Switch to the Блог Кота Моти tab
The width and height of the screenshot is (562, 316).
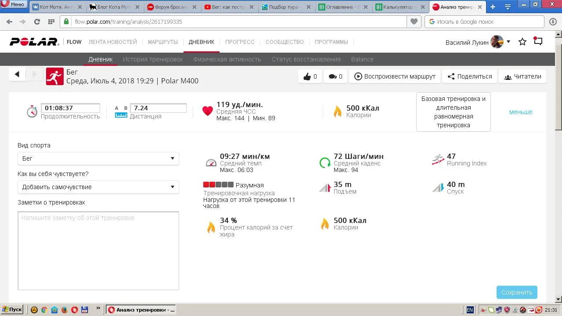click(x=114, y=7)
